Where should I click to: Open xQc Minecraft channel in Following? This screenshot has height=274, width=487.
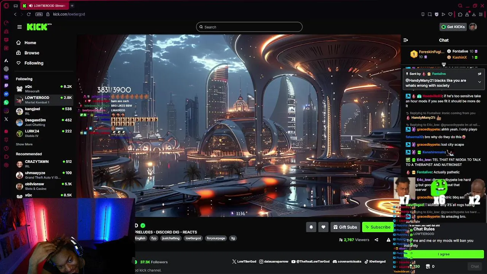pos(44,89)
